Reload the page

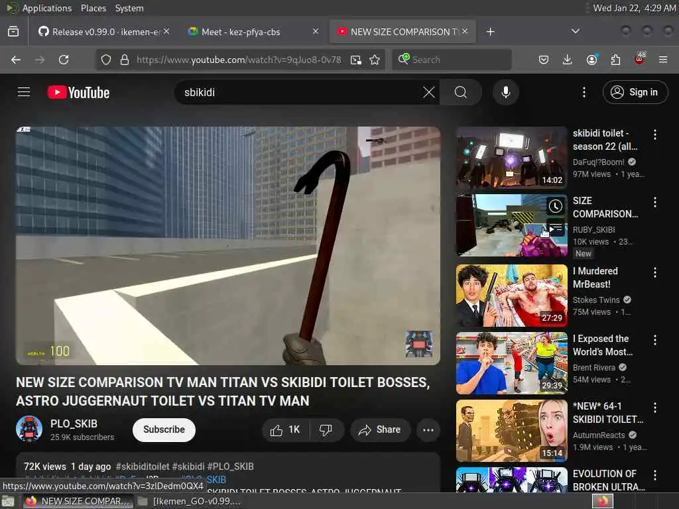[x=64, y=60]
